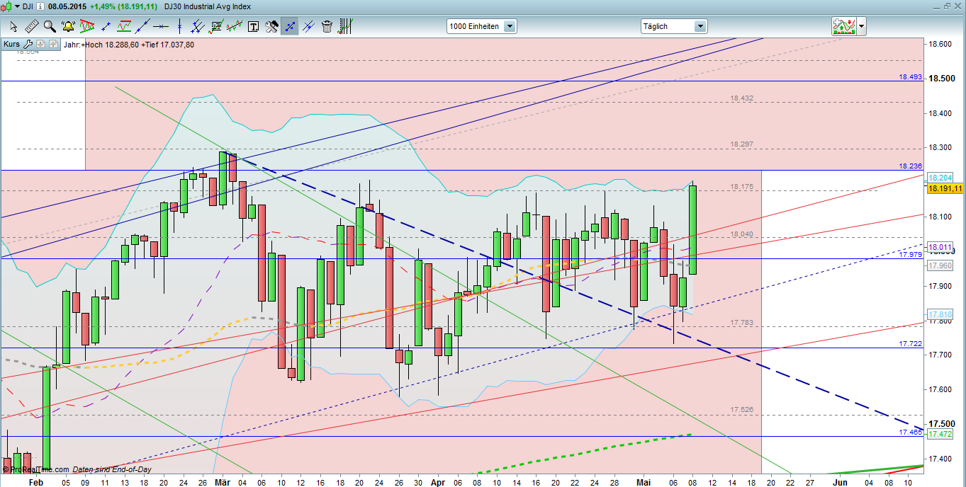The height and width of the screenshot is (487, 966).
Task: Click the 18.432 Fibonacci level label
Action: click(741, 98)
